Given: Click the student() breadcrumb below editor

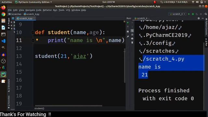Looking at the screenshot, I should click(x=39, y=108).
